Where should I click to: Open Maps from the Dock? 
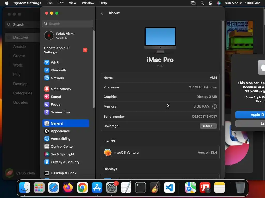tap(190, 187)
